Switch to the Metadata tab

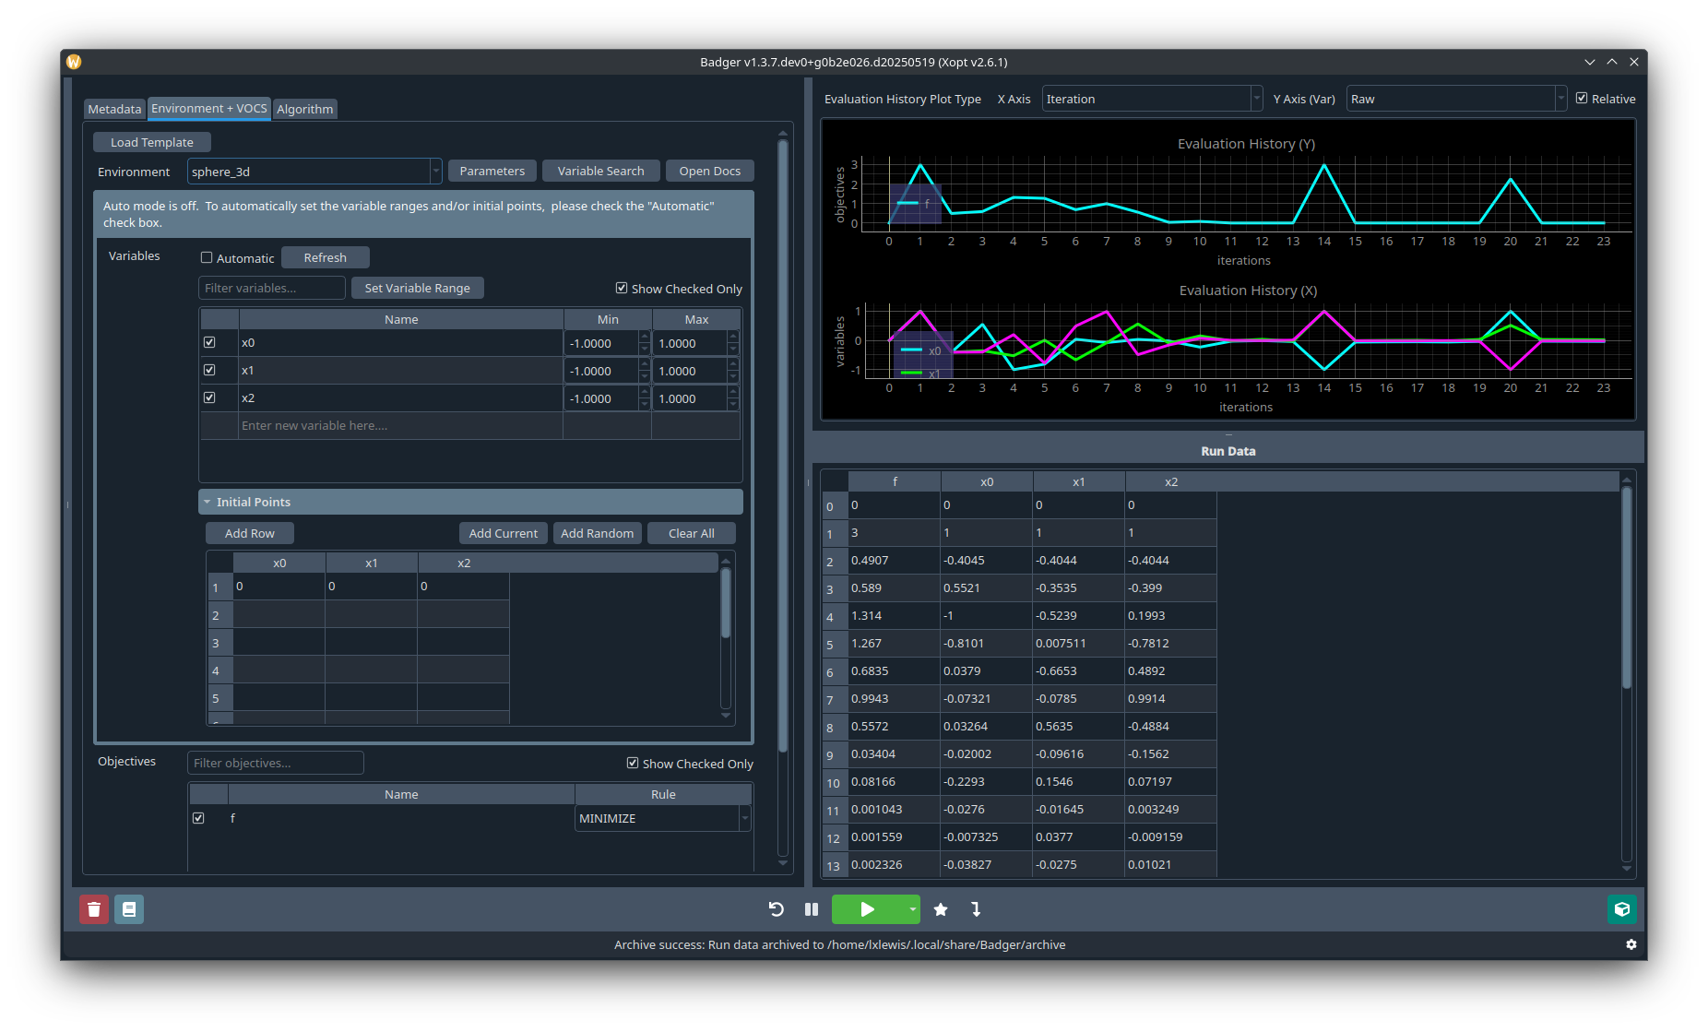tap(114, 109)
